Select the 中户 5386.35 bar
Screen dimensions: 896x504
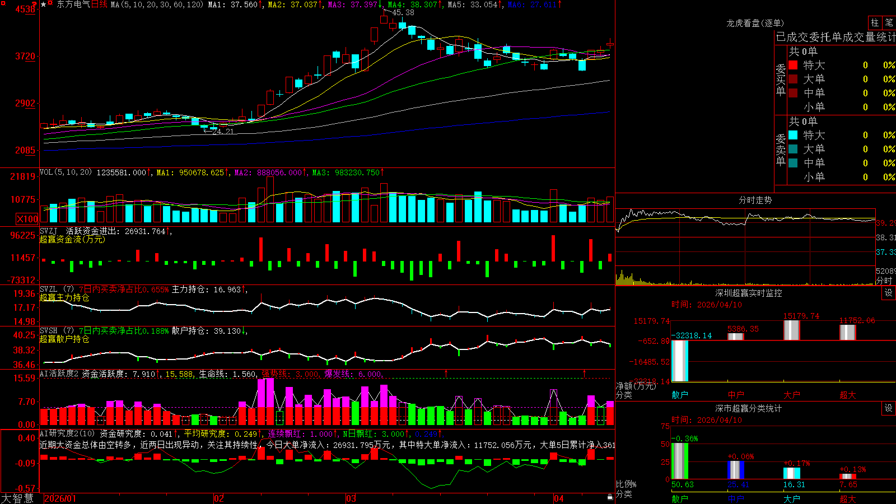(x=736, y=337)
